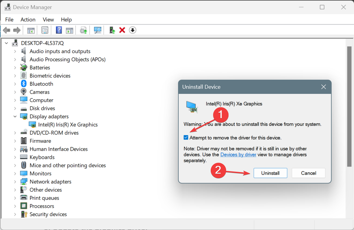Open the Action menu
Image resolution: width=354 pixels, height=230 pixels.
(x=28, y=20)
